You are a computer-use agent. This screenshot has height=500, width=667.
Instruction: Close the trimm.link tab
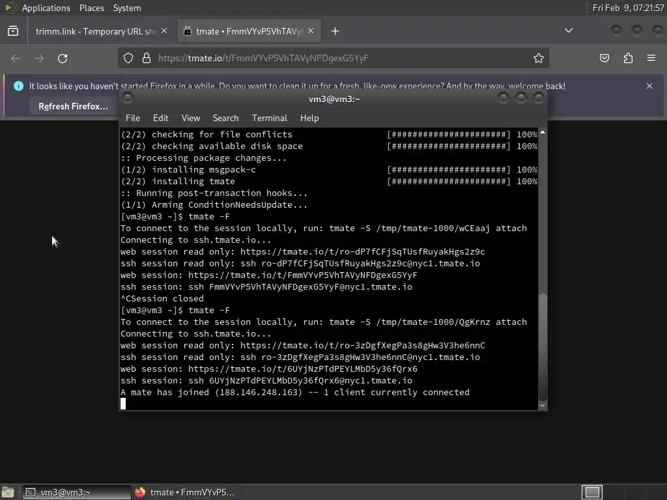(164, 31)
